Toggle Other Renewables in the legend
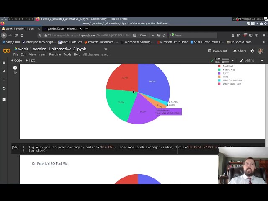The width and height of the screenshot is (268, 201). coord(230,80)
